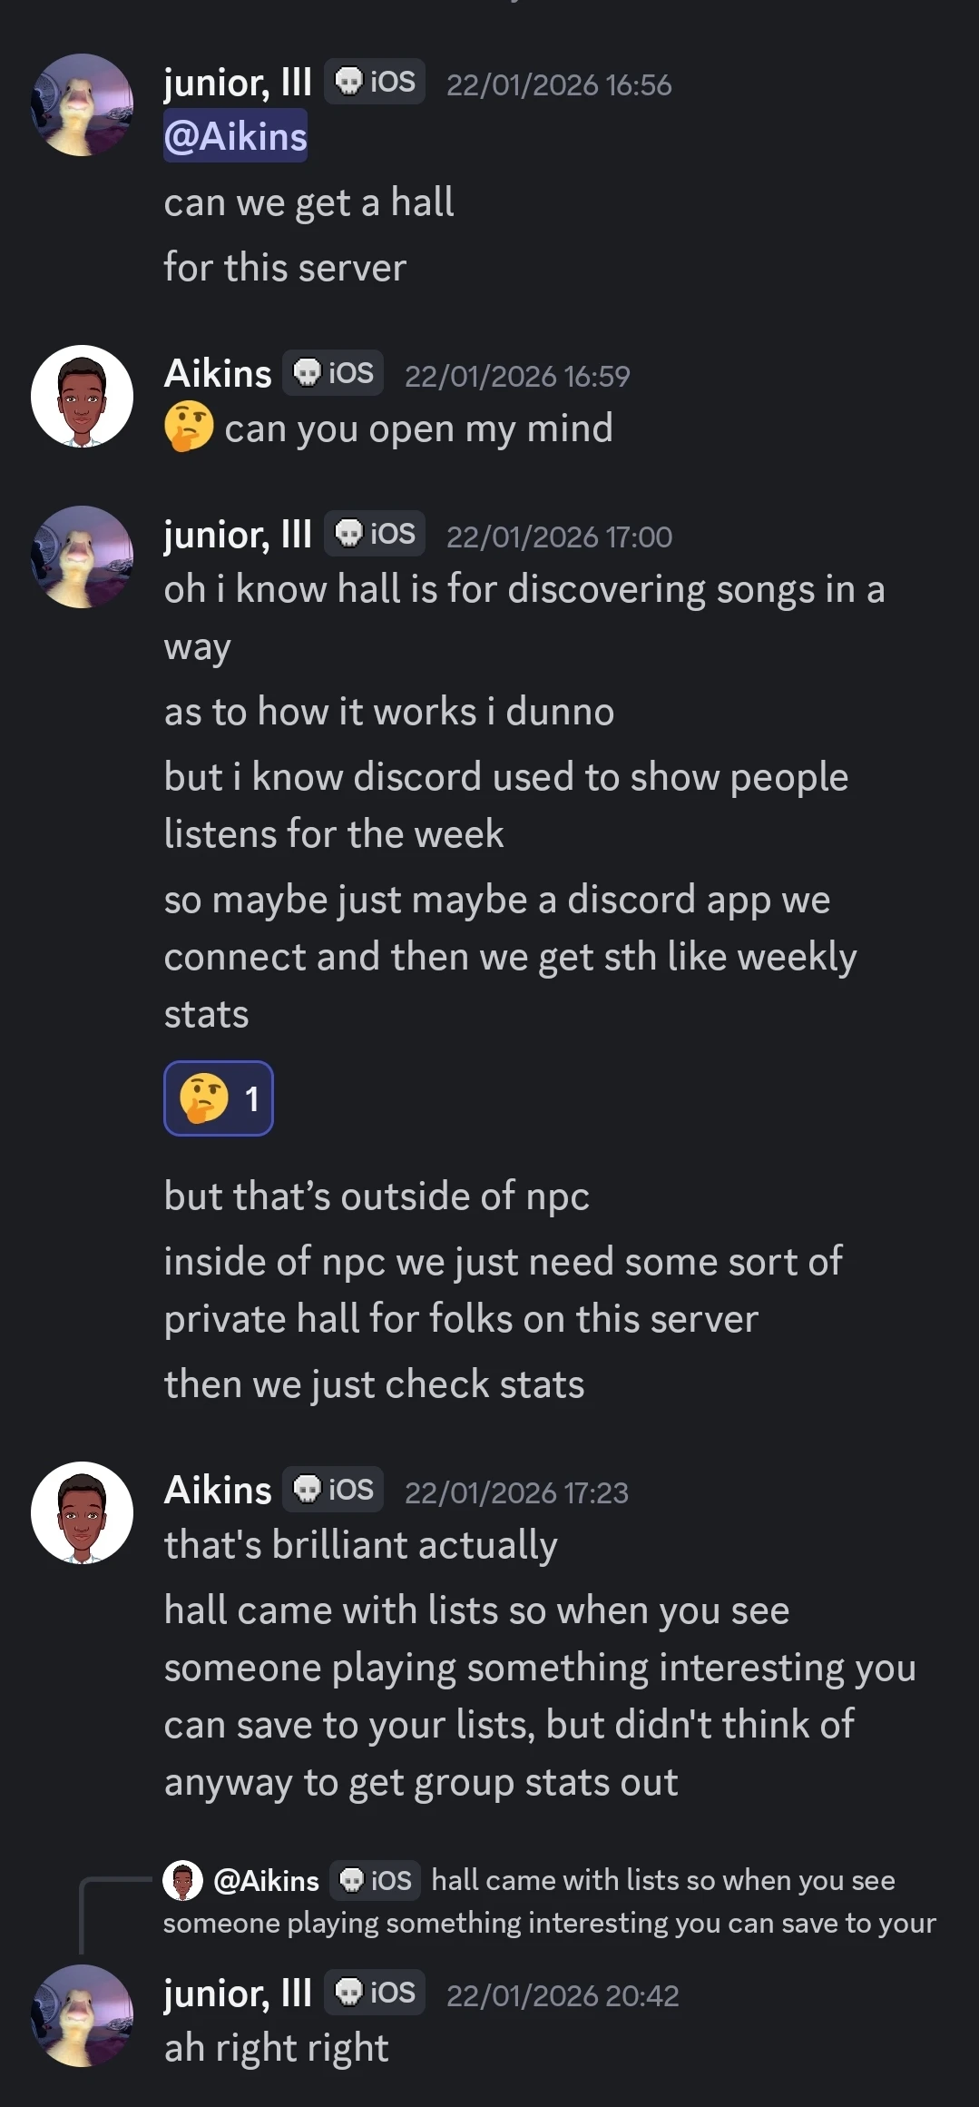Viewport: 979px width, 2107px height.
Task: Click @Aikins name in the reply preview
Action: pos(266,1880)
